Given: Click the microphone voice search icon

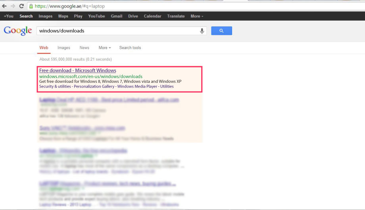Looking at the screenshot, I should [202, 31].
